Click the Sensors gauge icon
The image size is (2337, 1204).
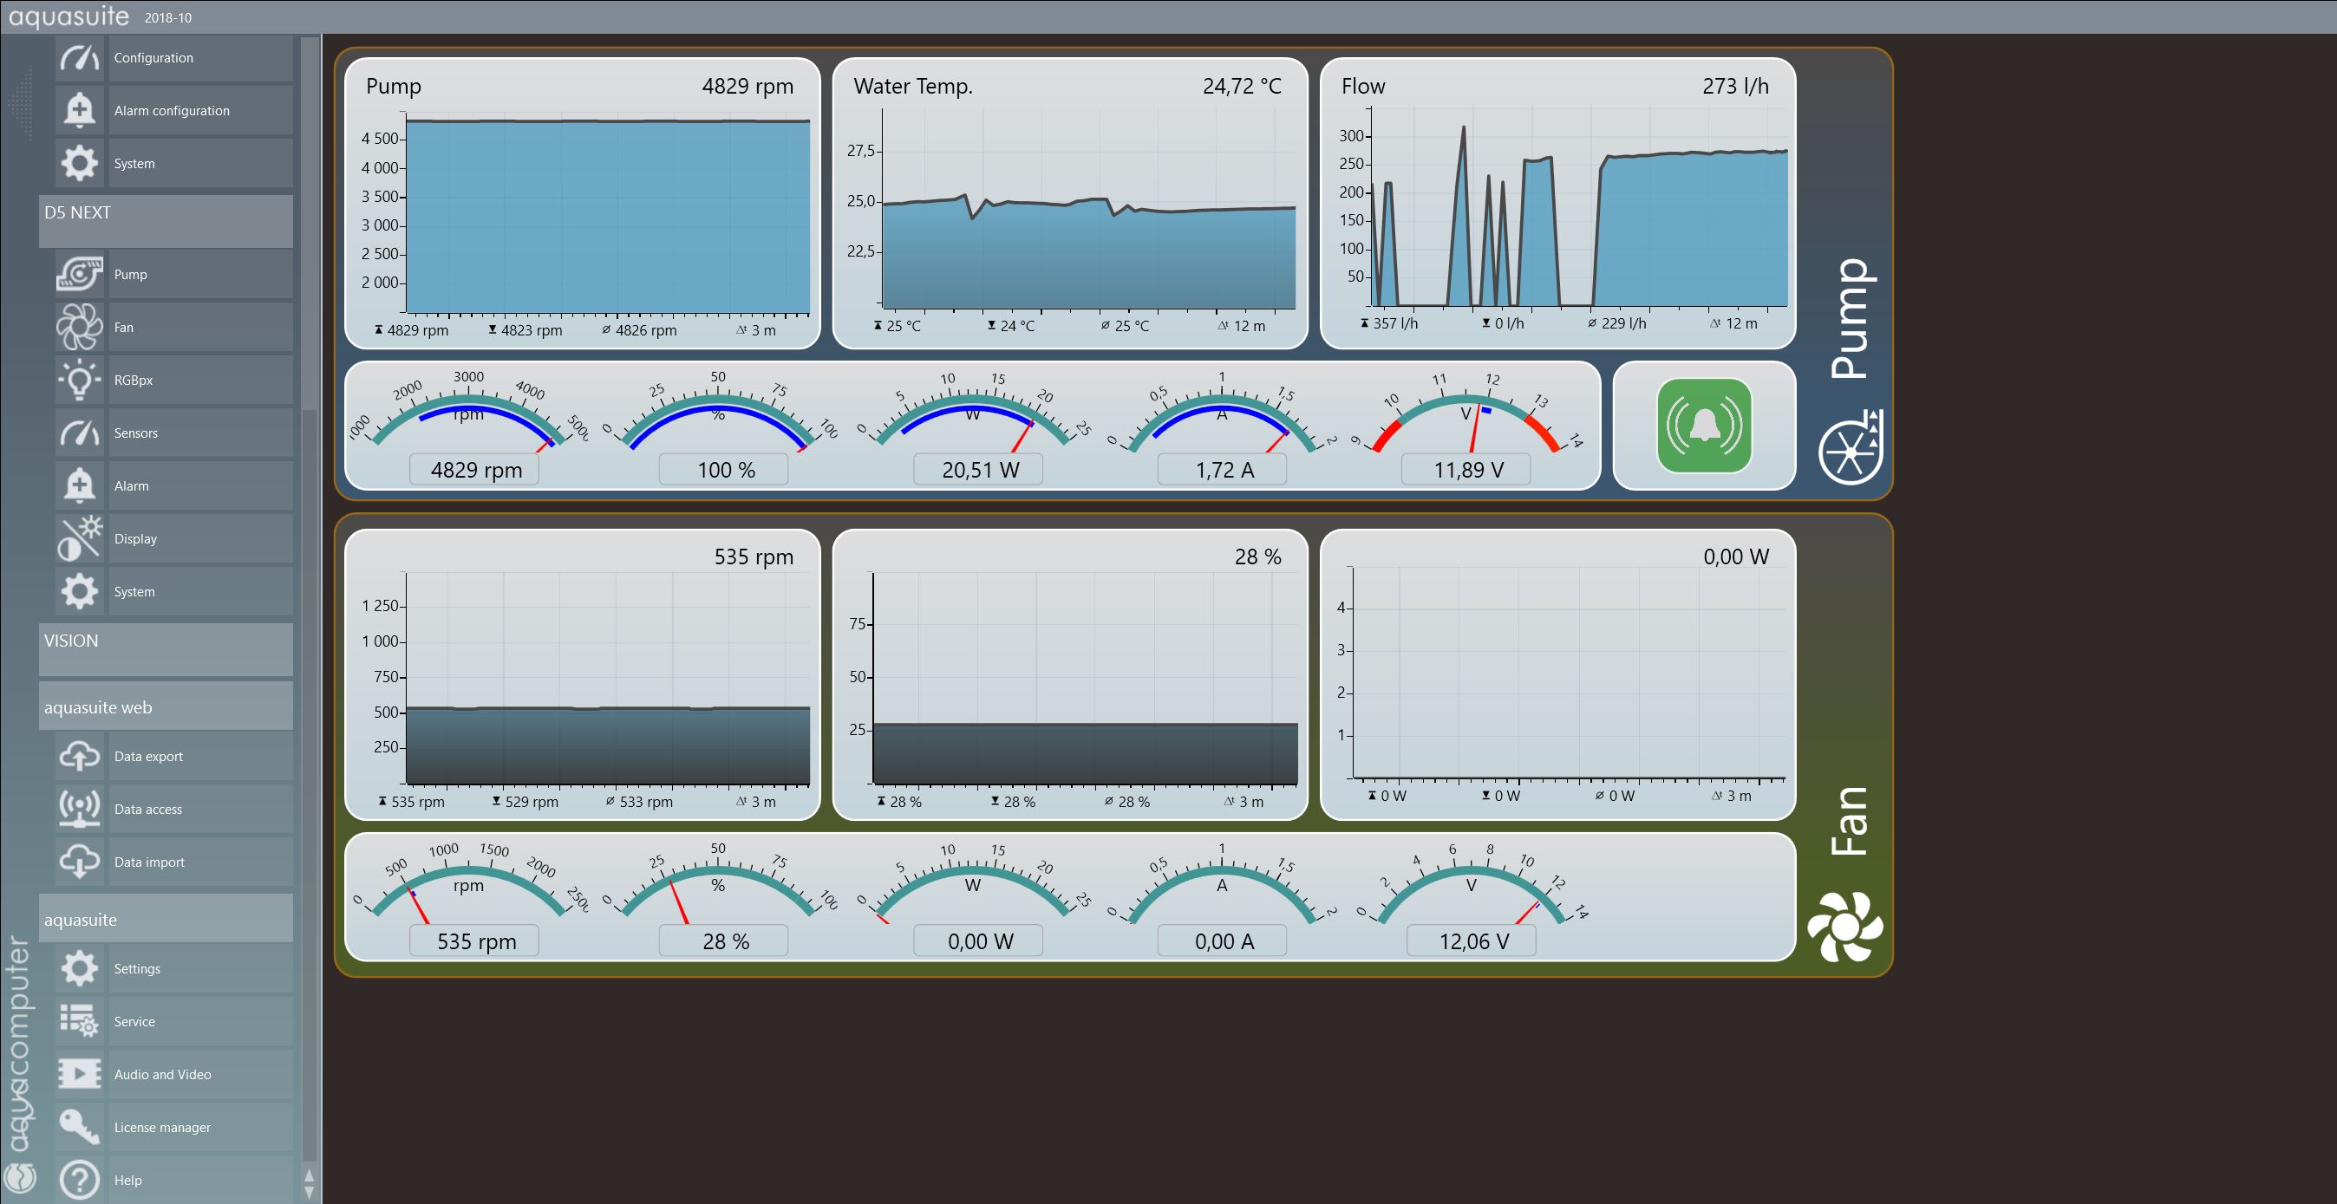point(79,433)
